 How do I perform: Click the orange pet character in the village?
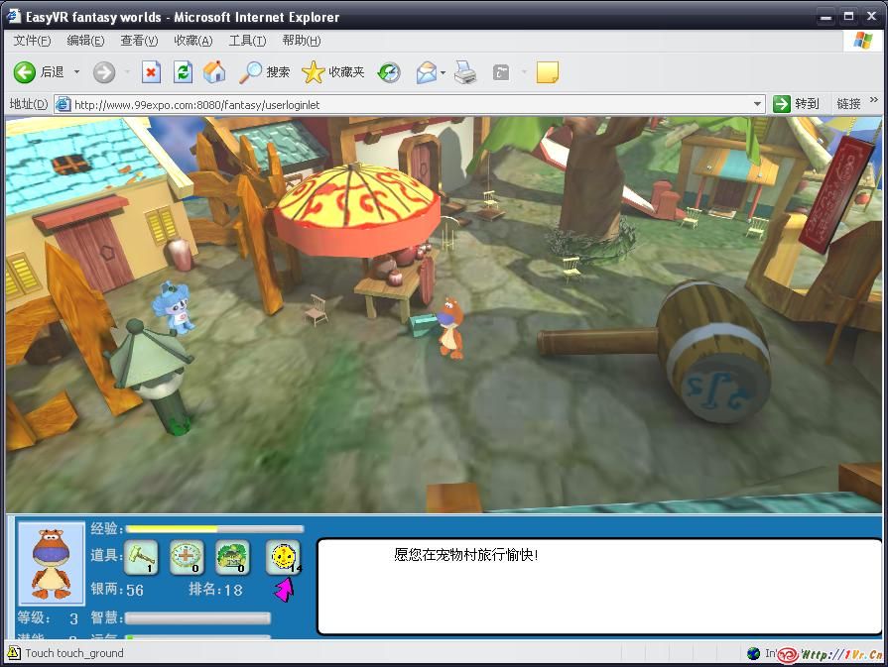pos(450,326)
